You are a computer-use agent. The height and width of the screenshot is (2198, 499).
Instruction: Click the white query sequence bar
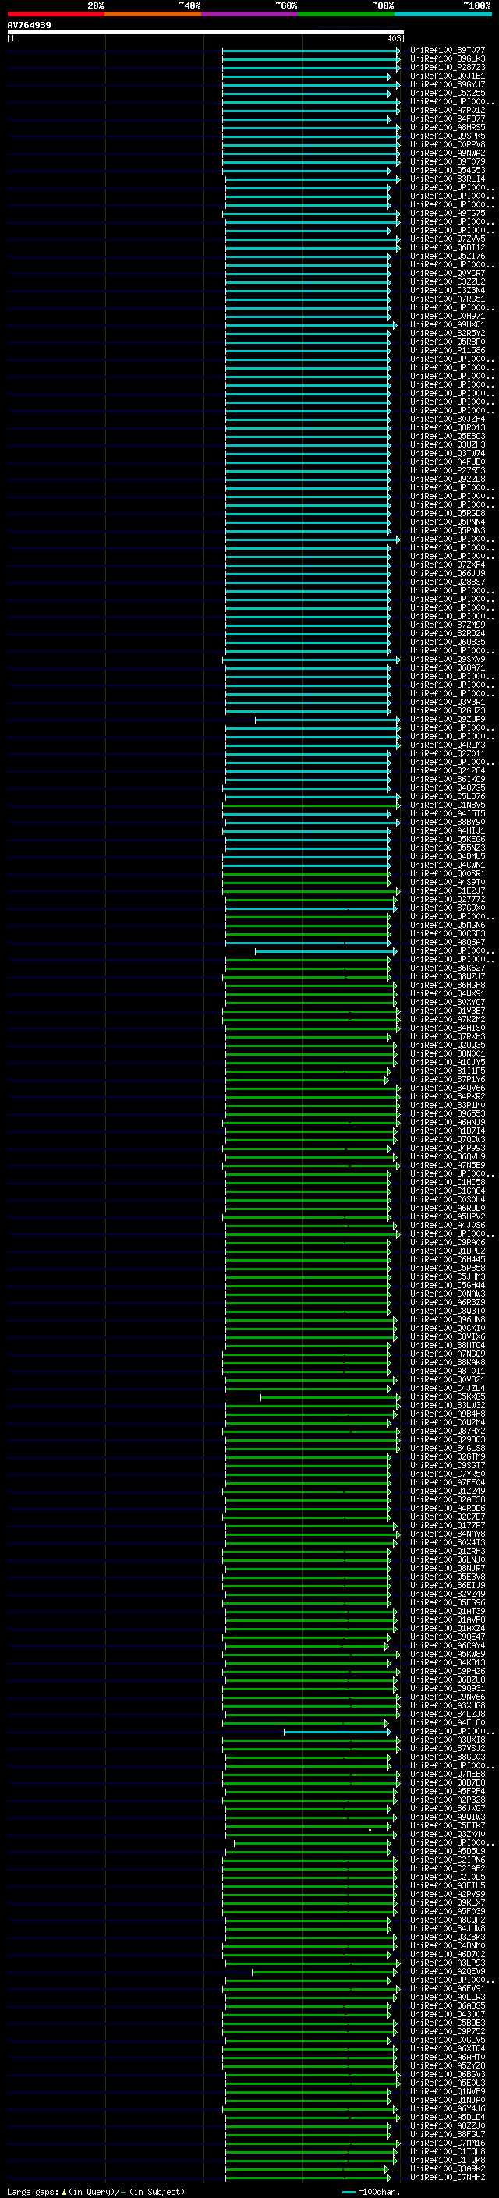[206, 31]
